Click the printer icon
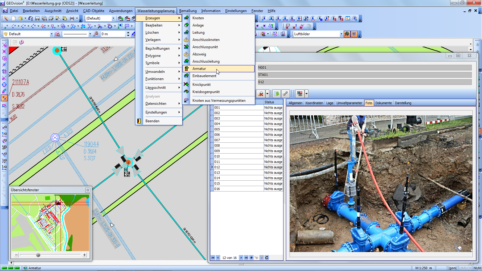 click(72, 18)
